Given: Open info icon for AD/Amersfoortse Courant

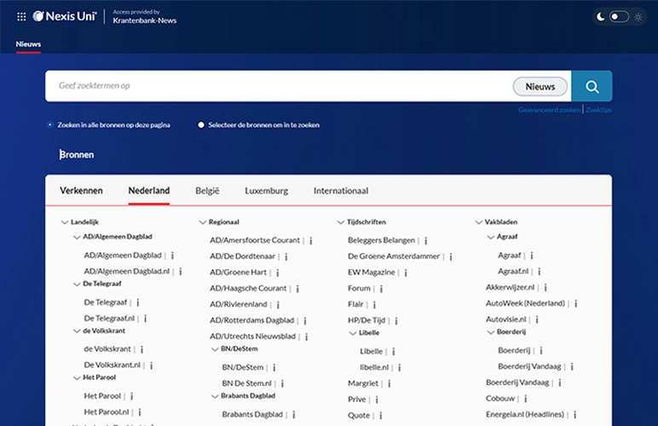Looking at the screenshot, I should click(x=311, y=240).
